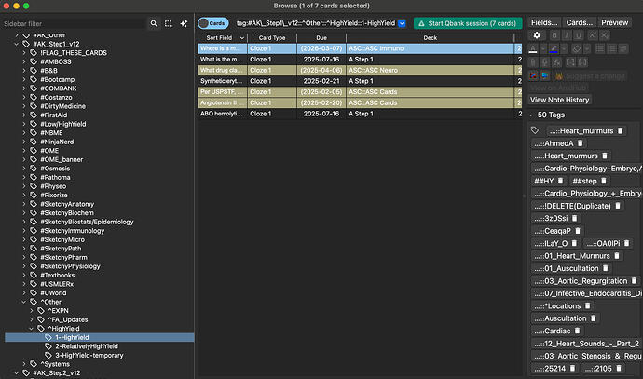Insert an ordered numbered list
Viewport: 643px width, 379px height.
tap(611, 48)
